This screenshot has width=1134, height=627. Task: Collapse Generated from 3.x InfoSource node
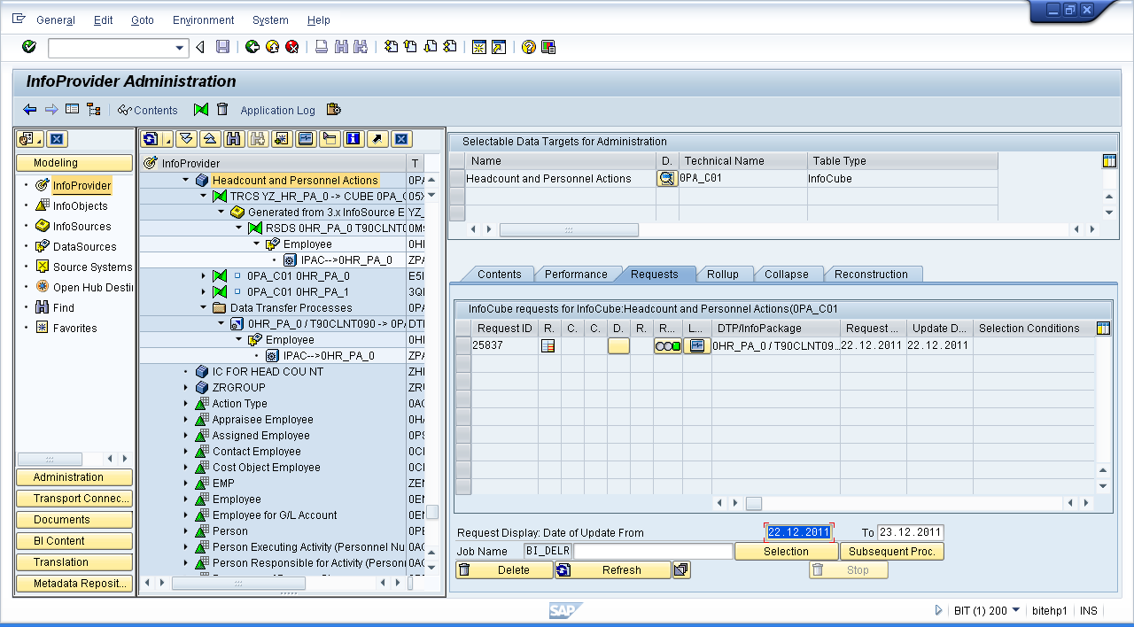pyautogui.click(x=221, y=212)
